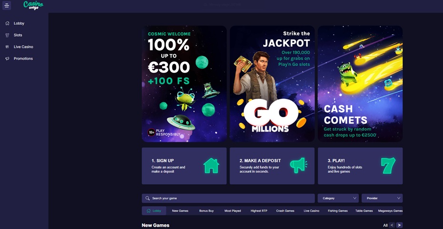The width and height of the screenshot is (443, 229).
Task: Switch to the Bonus Buy tab
Action: coord(207,210)
